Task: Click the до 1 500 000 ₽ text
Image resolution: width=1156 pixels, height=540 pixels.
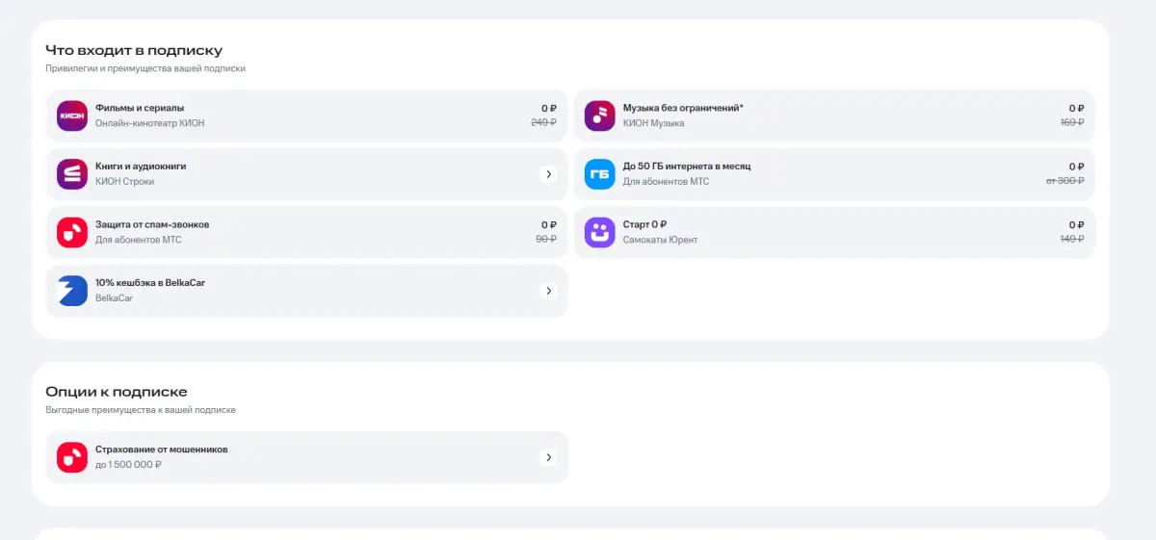Action: pyautogui.click(x=128, y=464)
